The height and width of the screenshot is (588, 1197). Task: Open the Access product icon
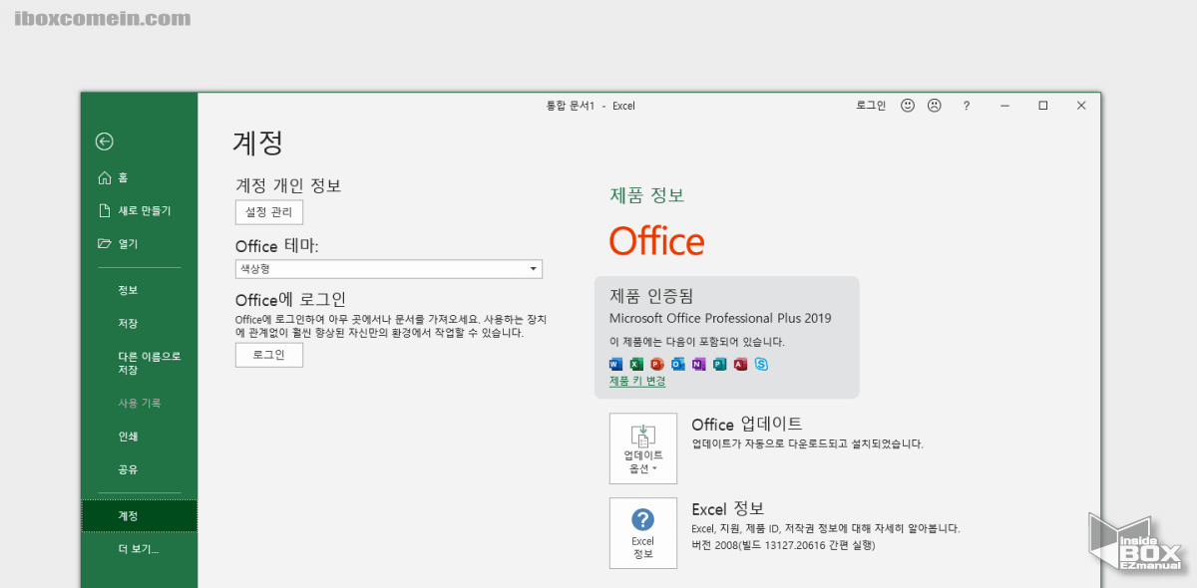(740, 364)
